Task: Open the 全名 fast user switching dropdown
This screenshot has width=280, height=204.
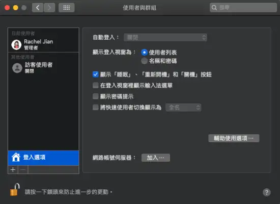Action: click(x=183, y=108)
